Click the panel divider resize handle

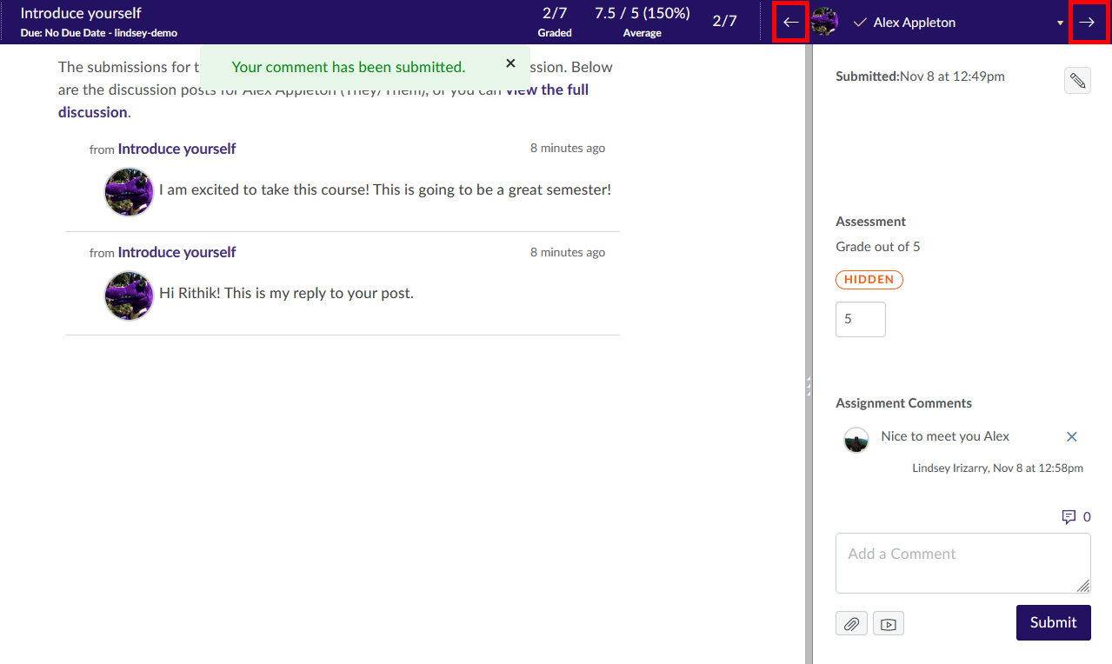tap(808, 385)
